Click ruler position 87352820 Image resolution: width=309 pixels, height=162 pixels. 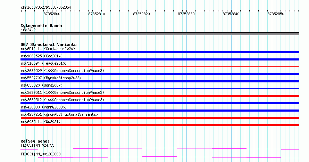[141, 14]
